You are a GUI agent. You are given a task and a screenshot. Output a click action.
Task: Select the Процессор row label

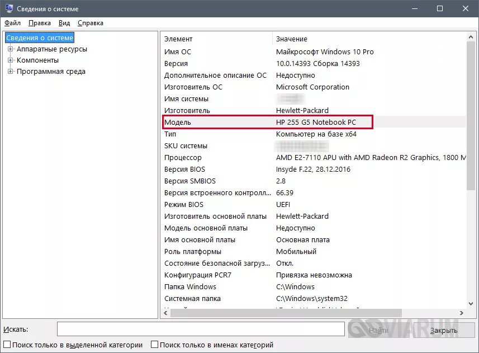click(183, 158)
